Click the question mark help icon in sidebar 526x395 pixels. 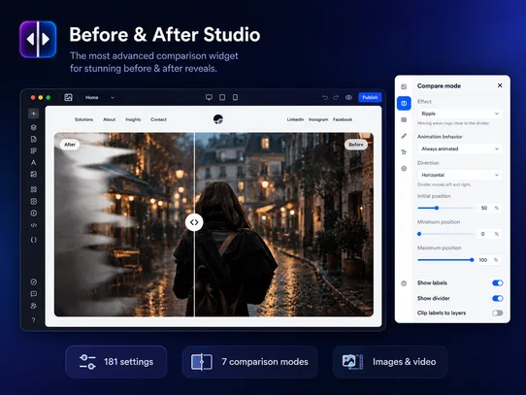[x=34, y=320]
